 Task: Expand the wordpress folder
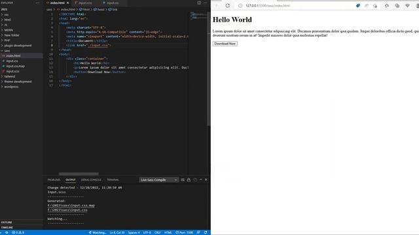pos(22,87)
